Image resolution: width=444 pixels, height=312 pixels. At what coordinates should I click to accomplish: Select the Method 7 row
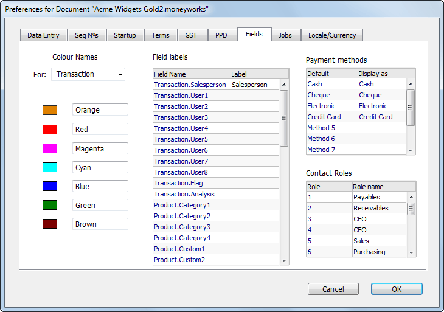point(356,150)
